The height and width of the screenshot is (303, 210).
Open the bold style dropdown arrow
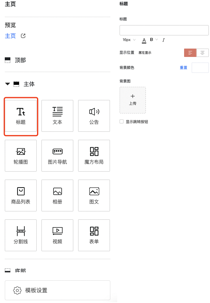click(x=157, y=39)
